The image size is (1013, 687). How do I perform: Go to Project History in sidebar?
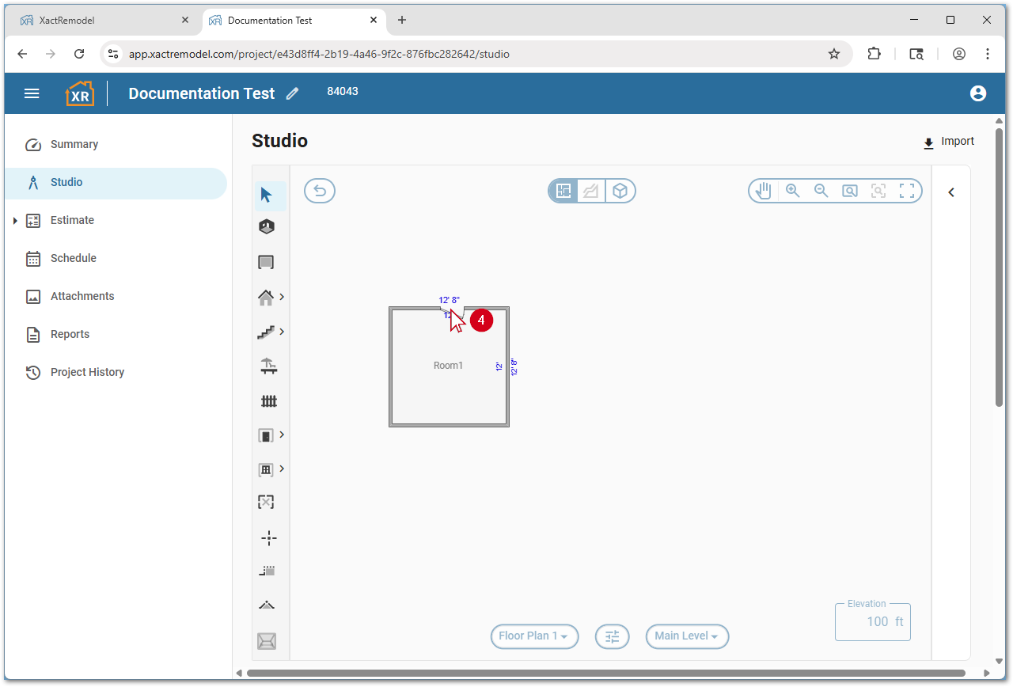tap(87, 372)
